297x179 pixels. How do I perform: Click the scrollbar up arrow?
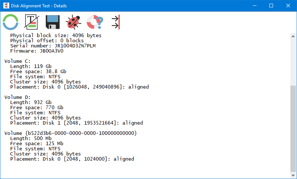[x=293, y=36]
